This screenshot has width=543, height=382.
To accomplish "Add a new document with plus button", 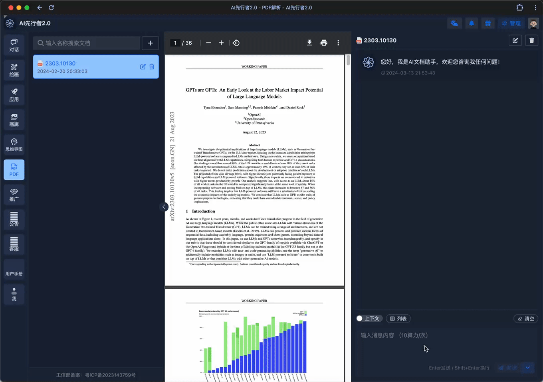I will [x=150, y=43].
